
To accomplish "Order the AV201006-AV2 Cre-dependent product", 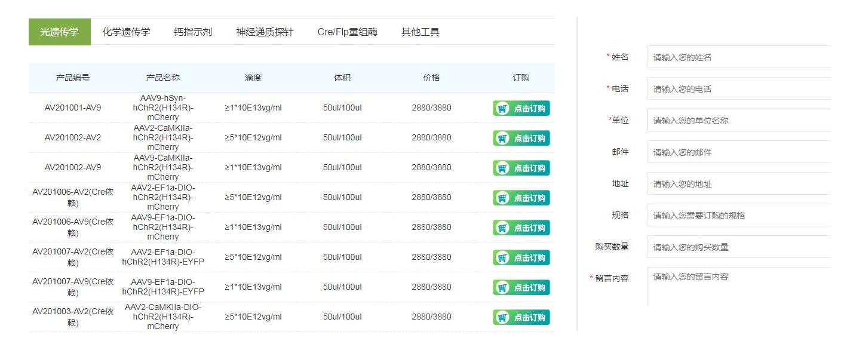I will tap(521, 198).
